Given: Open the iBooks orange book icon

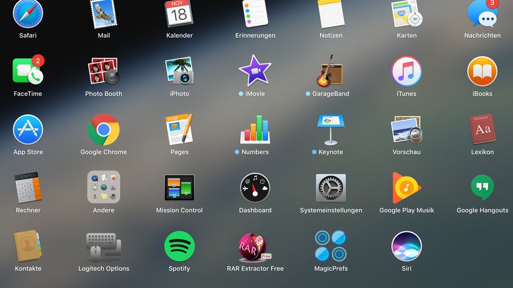Looking at the screenshot, I should pyautogui.click(x=483, y=71).
